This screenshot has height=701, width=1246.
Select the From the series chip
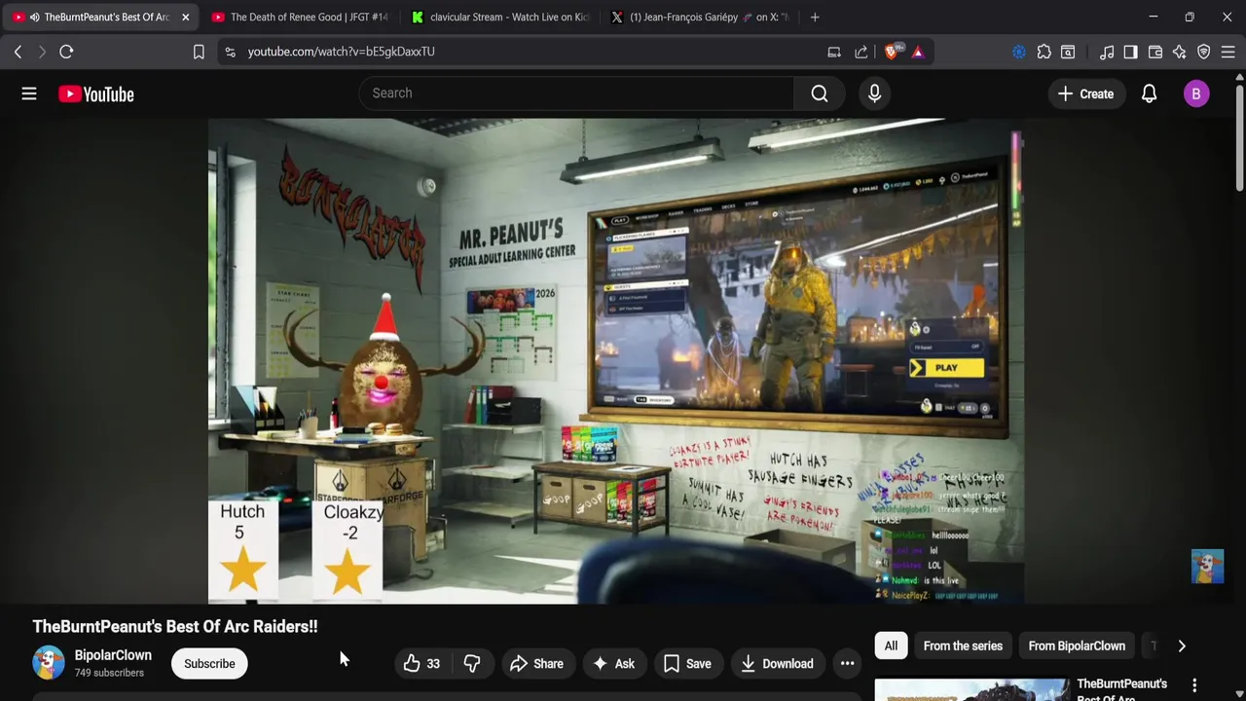963,646
